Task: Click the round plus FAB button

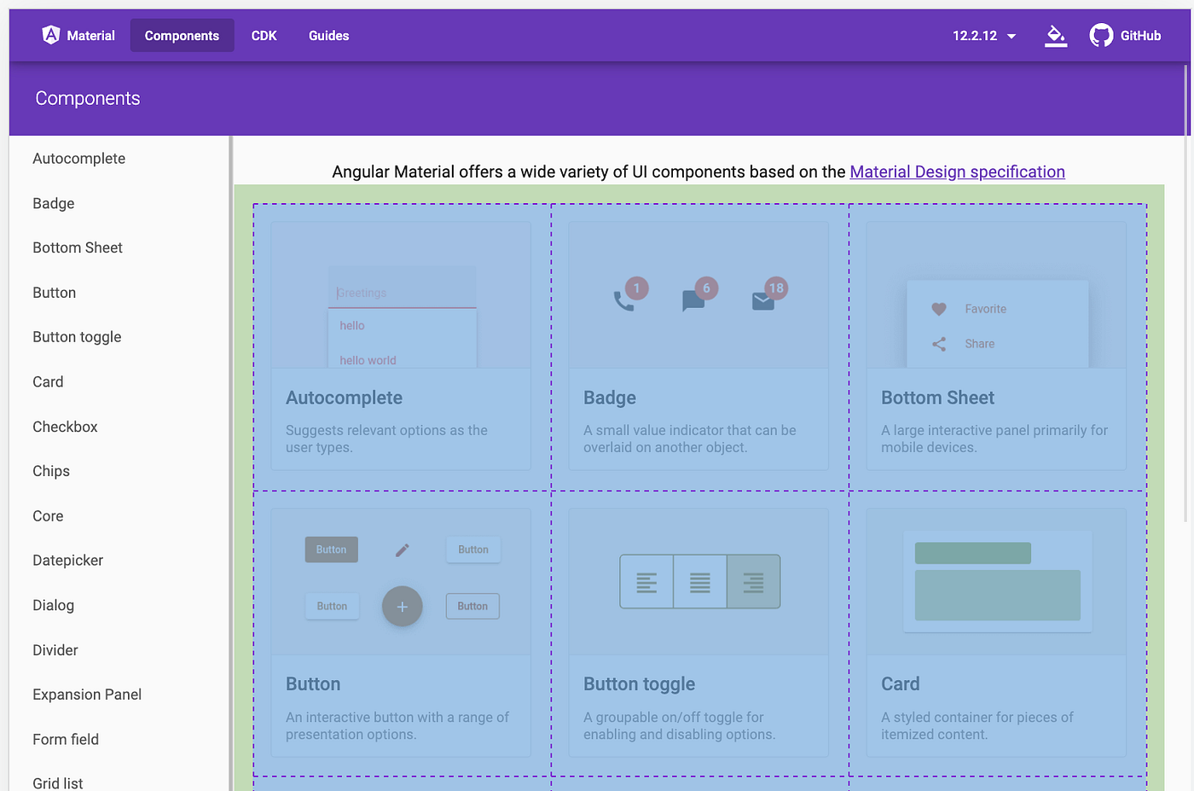Action: 403,607
